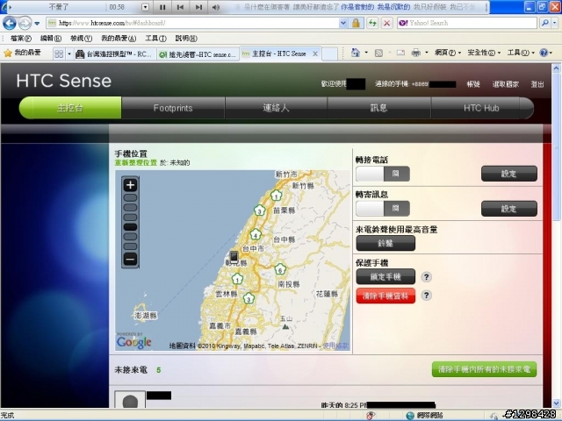
Task: Skip to previous track in media toolbar
Action: point(180,7)
